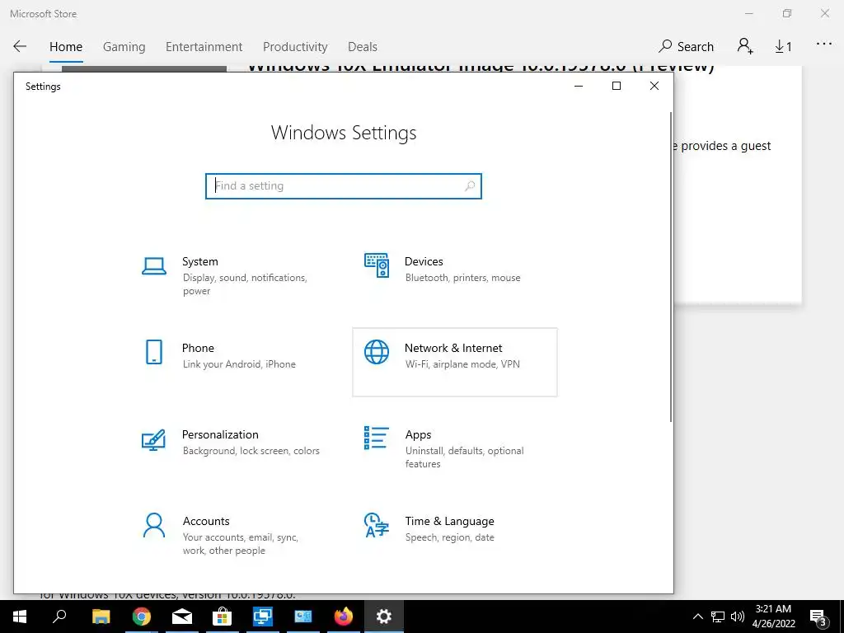The image size is (844, 633).
Task: Click 'Background, lock screen, colors' description
Action: pos(251,451)
